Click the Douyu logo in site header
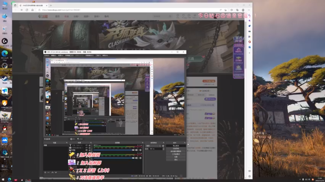The image size is (325, 182). pos(43,16)
